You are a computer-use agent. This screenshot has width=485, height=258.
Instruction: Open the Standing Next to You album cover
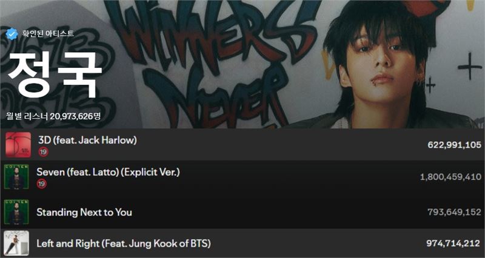tap(16, 212)
